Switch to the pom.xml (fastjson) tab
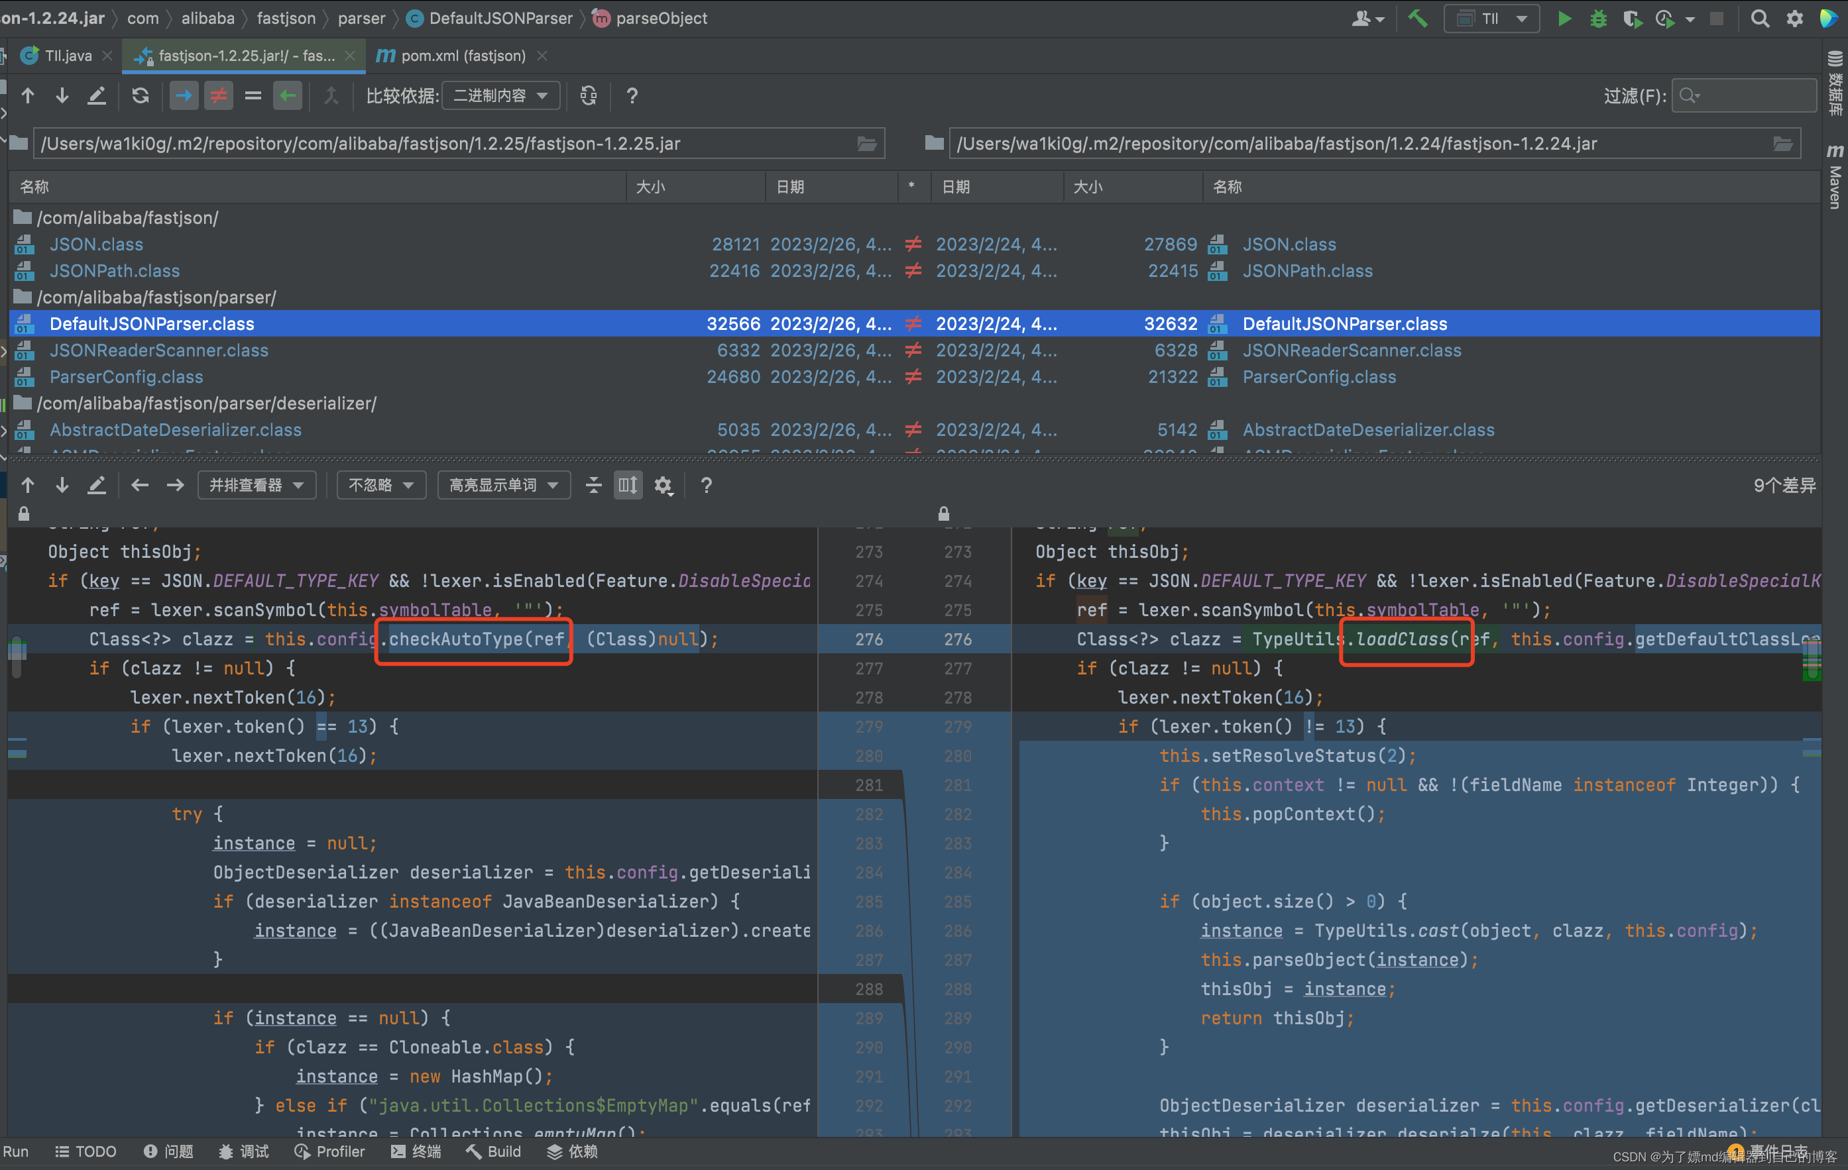 462,56
